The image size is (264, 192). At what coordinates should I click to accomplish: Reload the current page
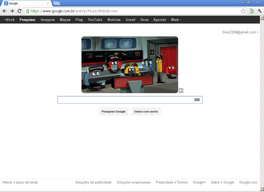pyautogui.click(x=19, y=11)
